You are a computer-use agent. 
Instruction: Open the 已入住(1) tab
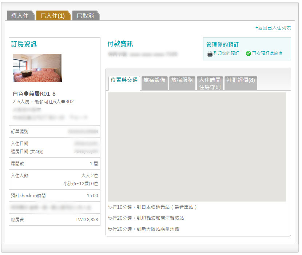point(53,16)
